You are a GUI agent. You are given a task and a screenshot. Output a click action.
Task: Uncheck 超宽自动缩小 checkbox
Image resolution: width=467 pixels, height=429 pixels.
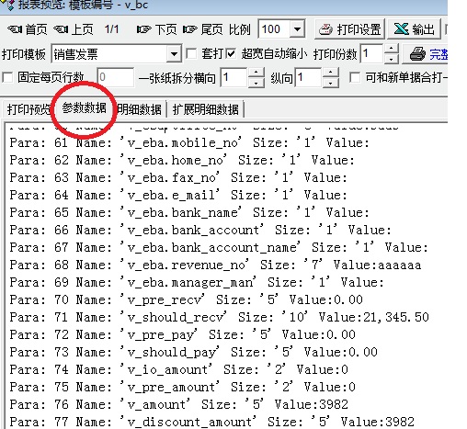pos(232,54)
